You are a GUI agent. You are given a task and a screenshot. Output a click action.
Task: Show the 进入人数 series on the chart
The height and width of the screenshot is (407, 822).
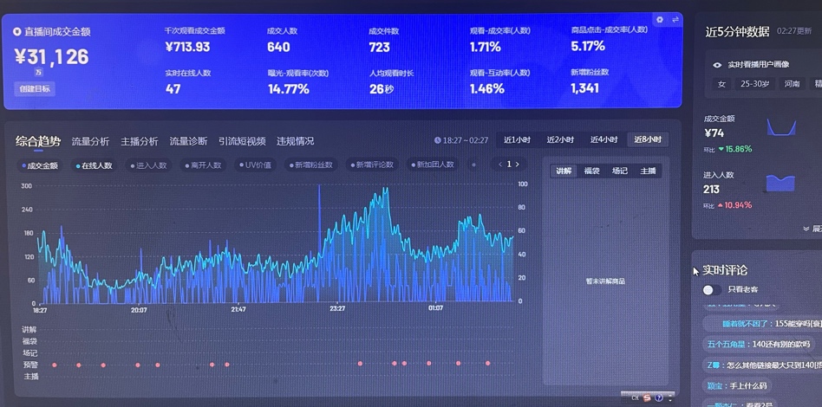(148, 165)
